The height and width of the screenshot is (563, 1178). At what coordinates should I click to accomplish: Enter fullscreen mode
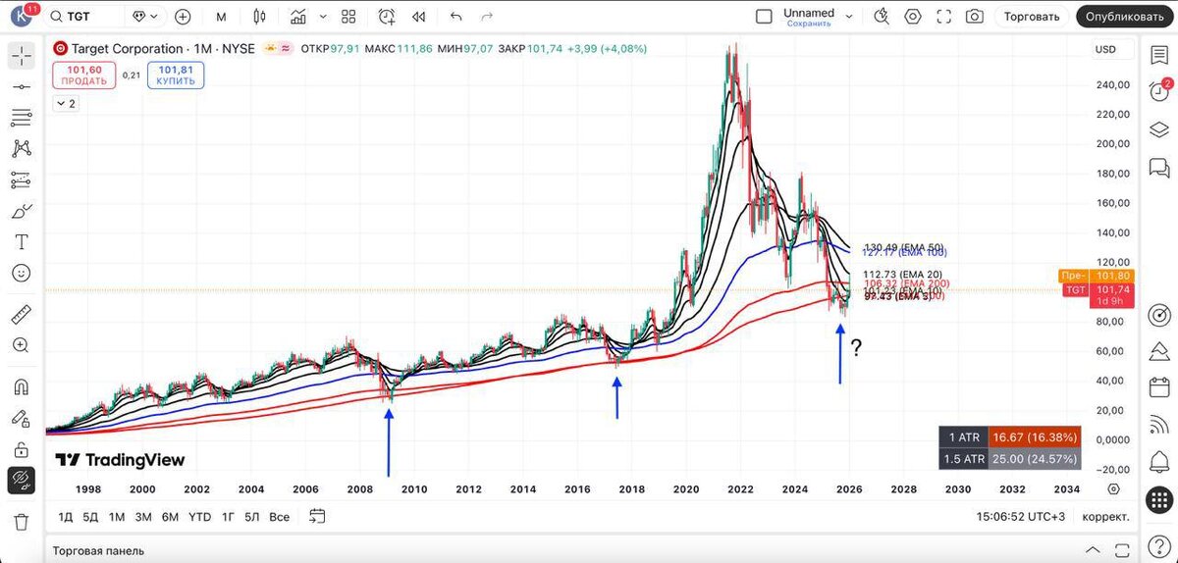click(x=944, y=17)
